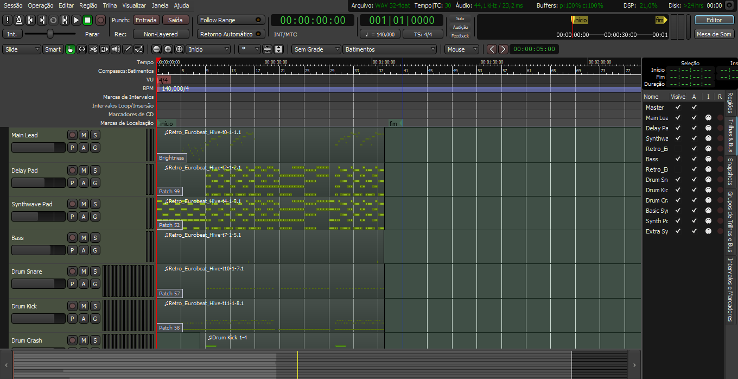Click the green stop transport button
This screenshot has width=738, height=379.
[x=87, y=20]
